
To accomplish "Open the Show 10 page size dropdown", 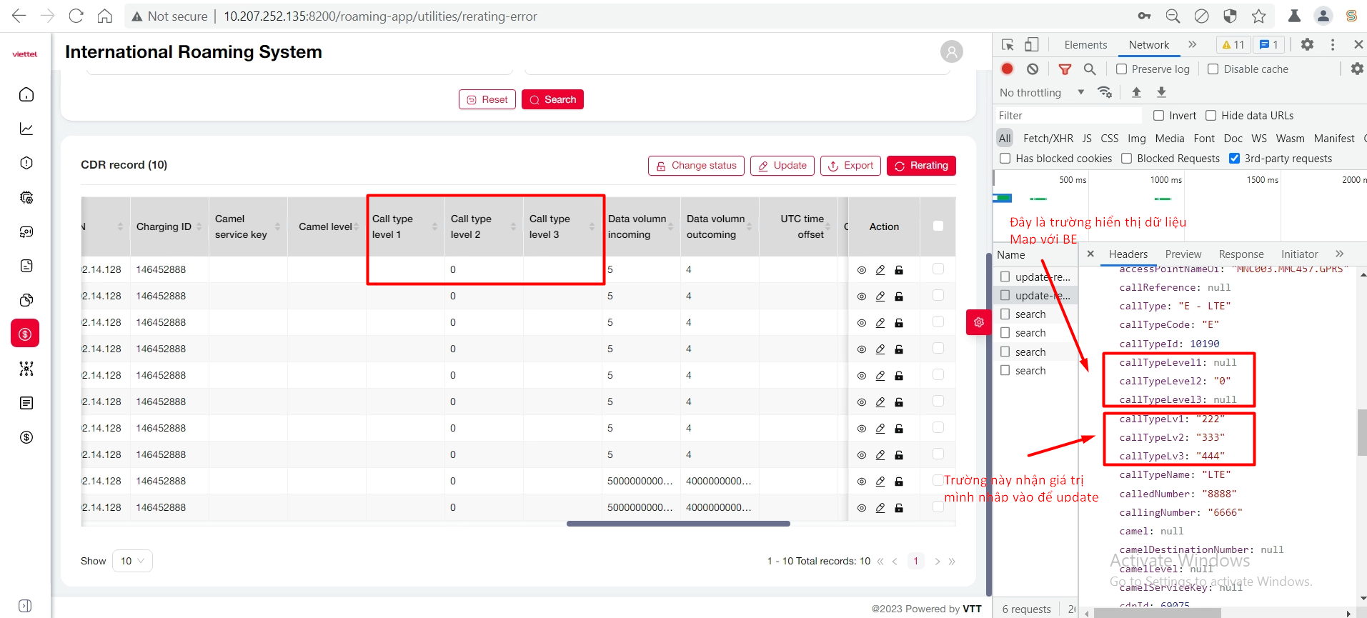I will (132, 561).
